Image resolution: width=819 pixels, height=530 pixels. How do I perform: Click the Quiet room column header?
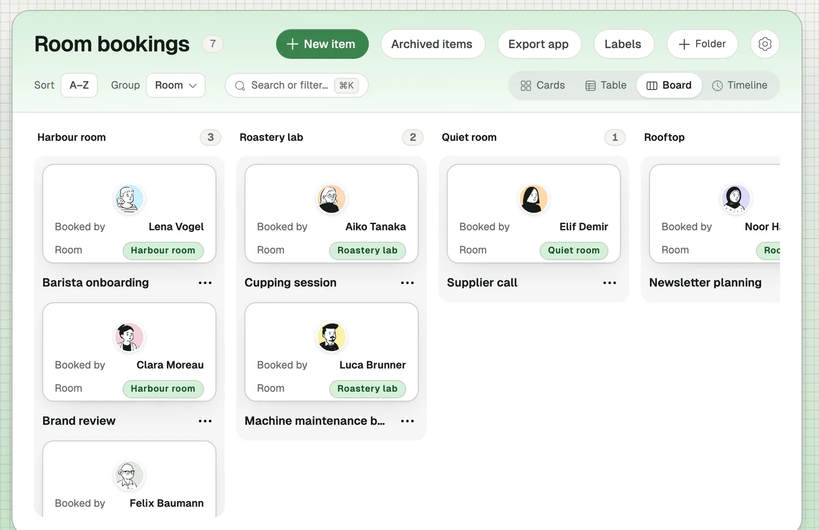(x=469, y=137)
